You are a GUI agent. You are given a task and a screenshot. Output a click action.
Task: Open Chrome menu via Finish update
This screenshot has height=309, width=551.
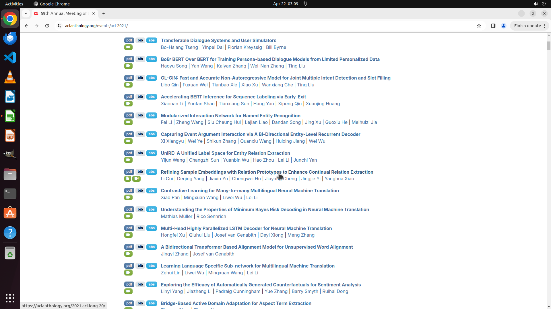[x=529, y=26]
